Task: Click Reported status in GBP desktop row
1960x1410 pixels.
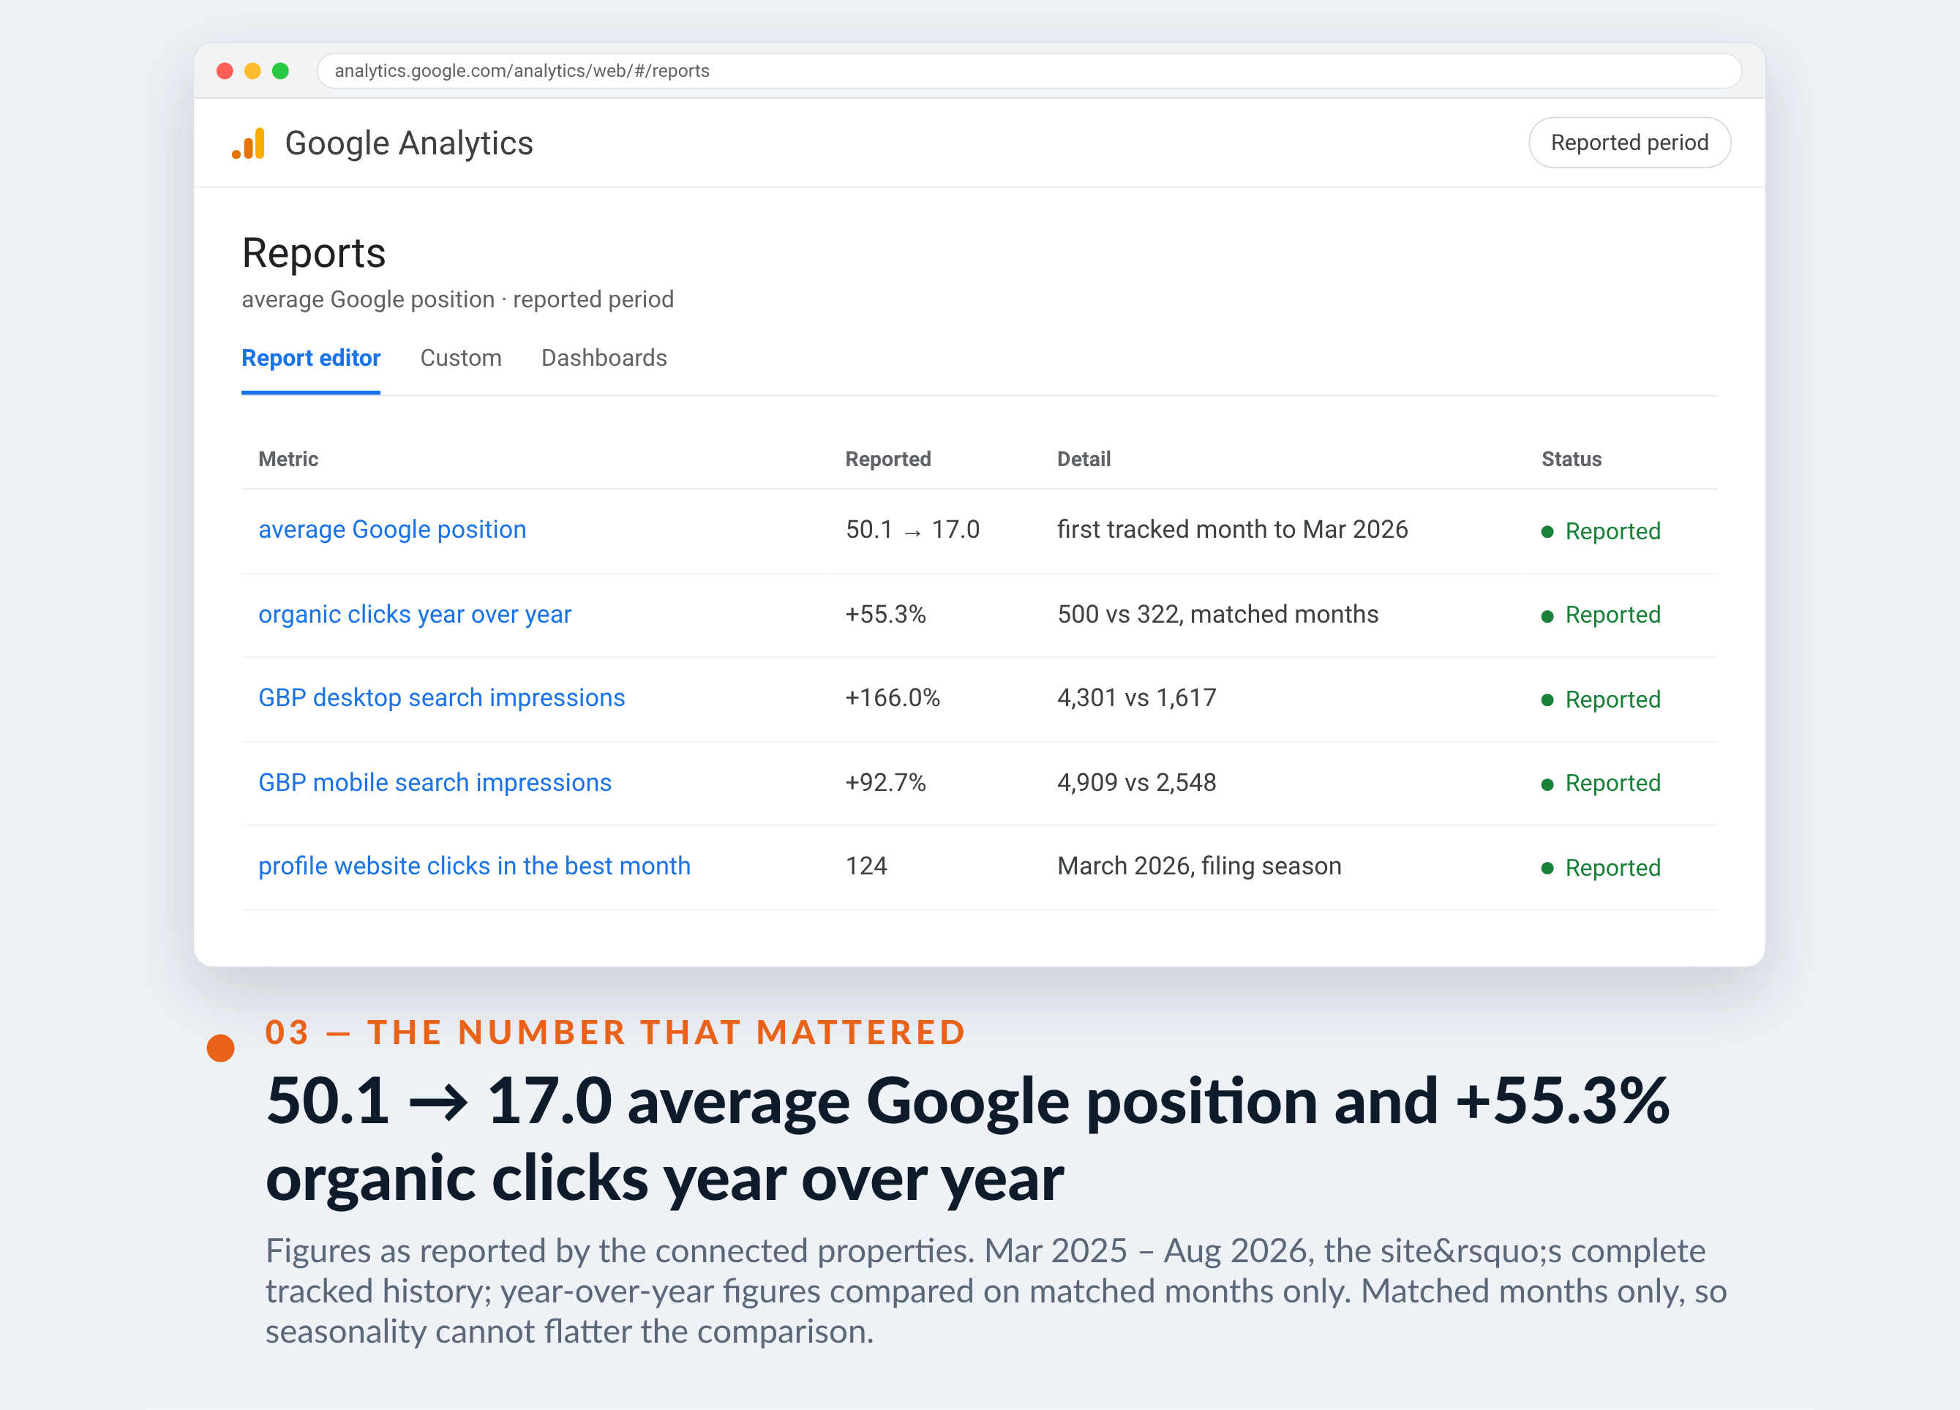Action: 1601,700
